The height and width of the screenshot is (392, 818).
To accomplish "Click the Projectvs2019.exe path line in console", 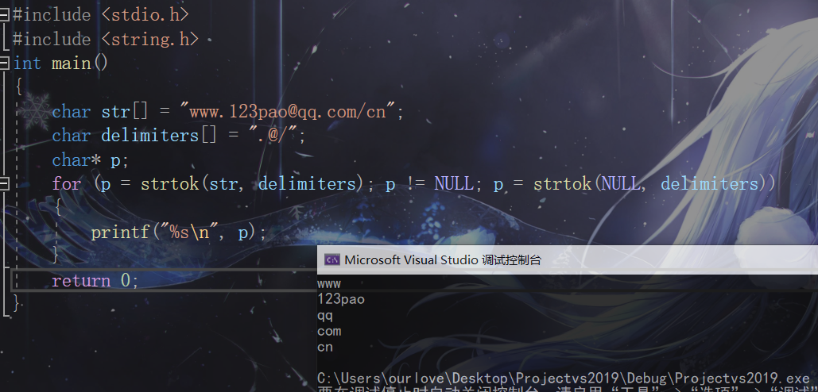I will click(x=564, y=378).
